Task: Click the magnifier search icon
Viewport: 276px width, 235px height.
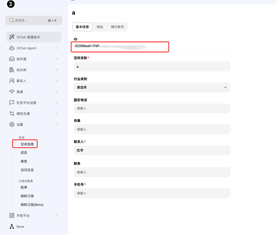Action: click(12, 20)
